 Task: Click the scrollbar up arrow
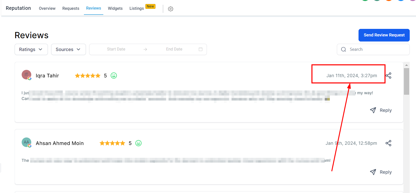(x=406, y=65)
